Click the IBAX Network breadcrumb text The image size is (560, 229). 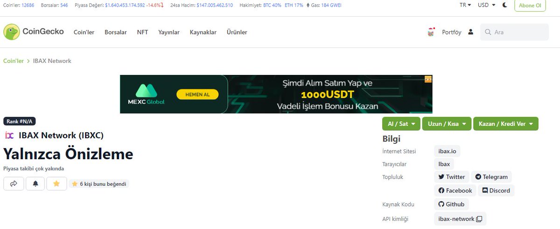tap(52, 61)
